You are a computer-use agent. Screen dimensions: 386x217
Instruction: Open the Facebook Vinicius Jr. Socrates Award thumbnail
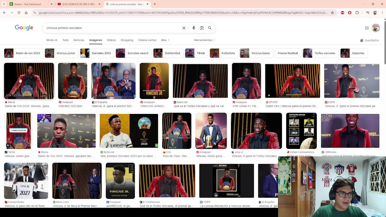120,181
